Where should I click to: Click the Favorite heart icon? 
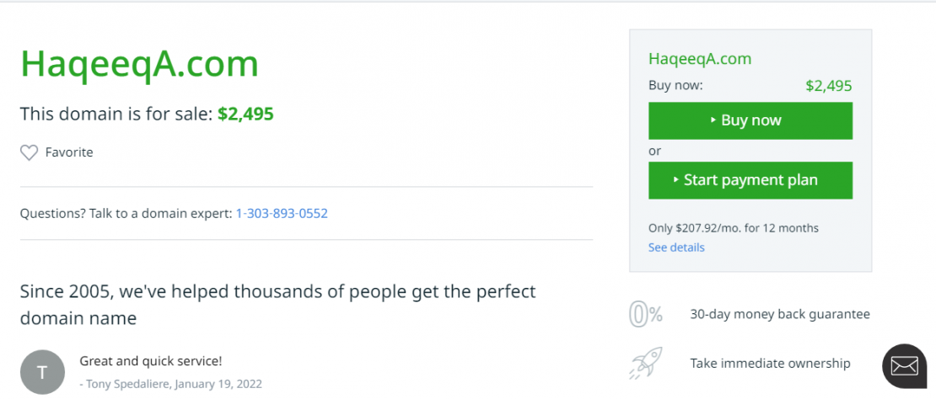30,152
